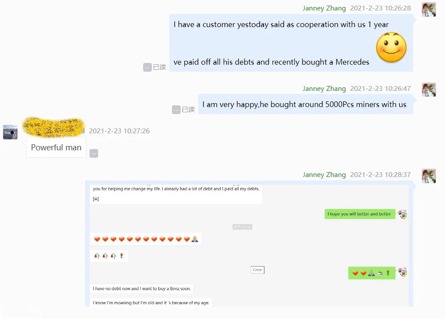Click the Janney Zhang name at 10:26:28
Viewport: 445px width, 319px height.
324,8
